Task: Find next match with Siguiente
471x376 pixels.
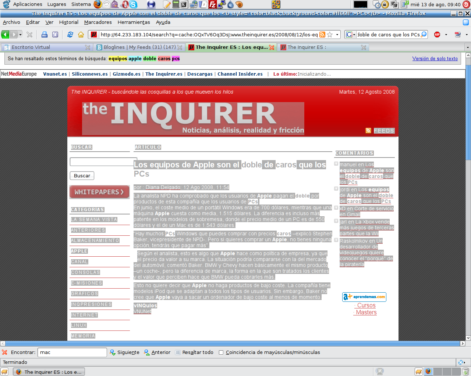Action: (124, 352)
